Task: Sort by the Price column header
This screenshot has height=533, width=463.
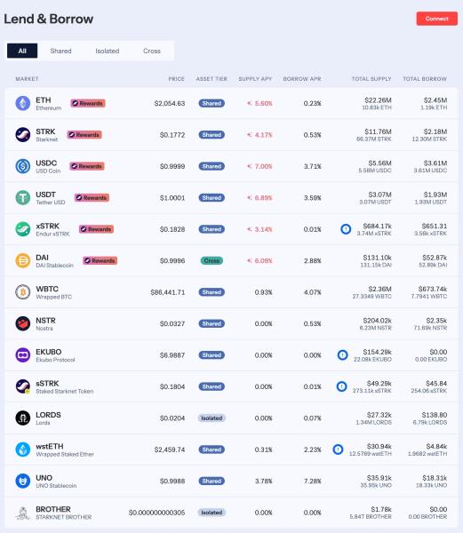Action: point(177,79)
